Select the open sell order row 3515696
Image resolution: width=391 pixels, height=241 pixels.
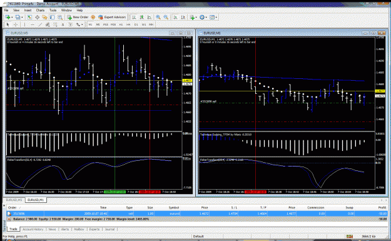[x=196, y=213]
